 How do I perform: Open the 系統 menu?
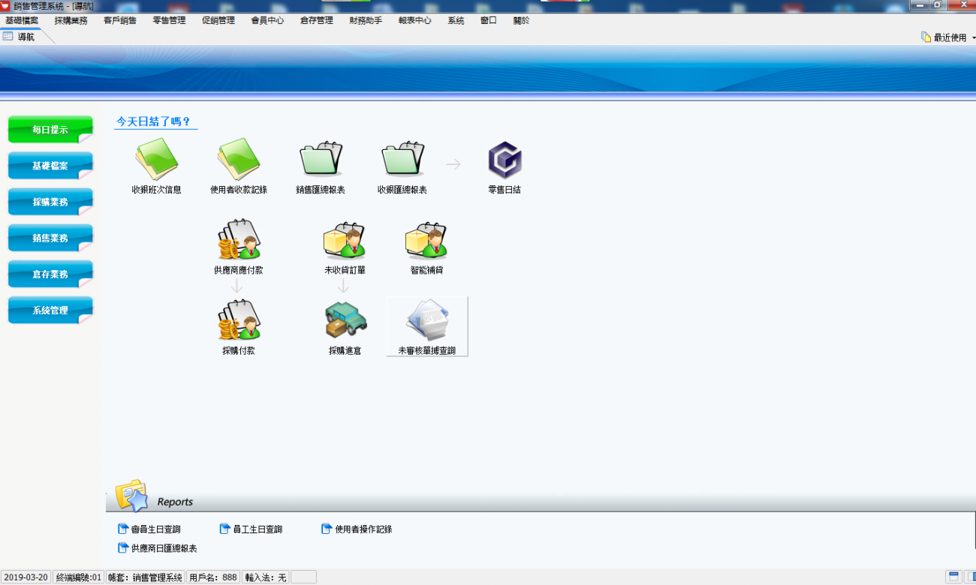456,20
